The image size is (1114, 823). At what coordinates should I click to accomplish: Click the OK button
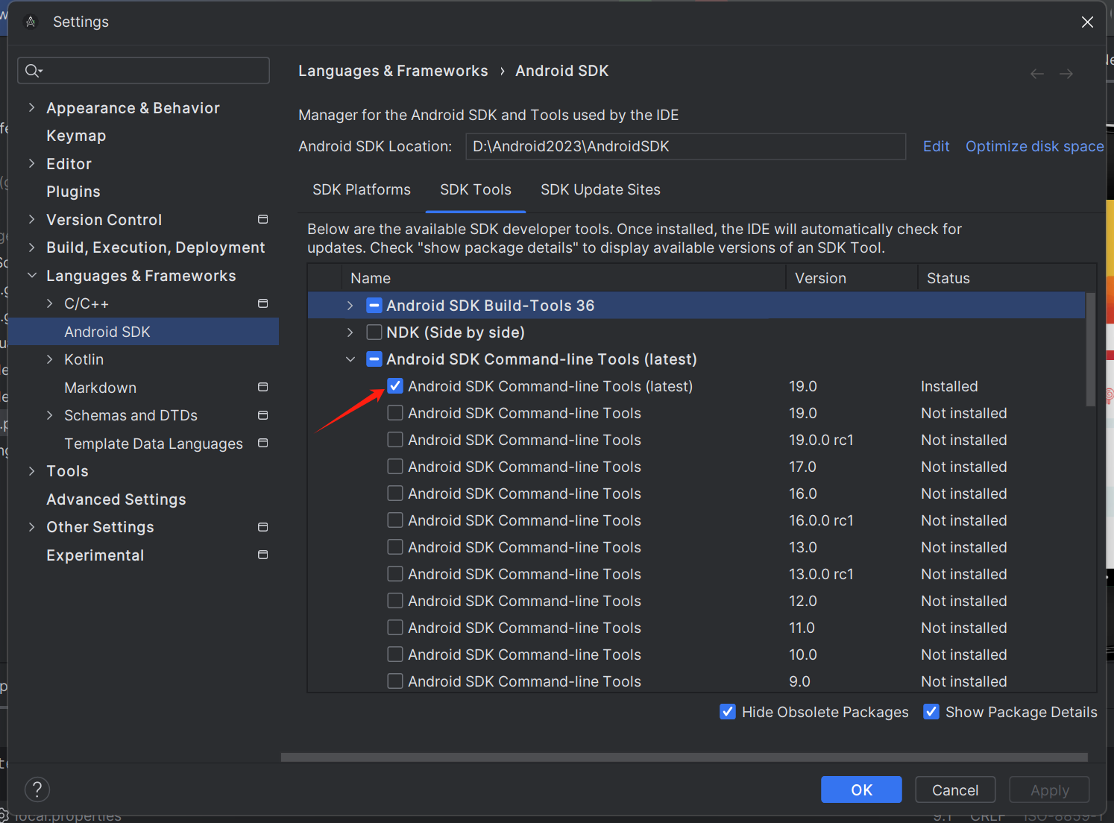[x=861, y=789]
